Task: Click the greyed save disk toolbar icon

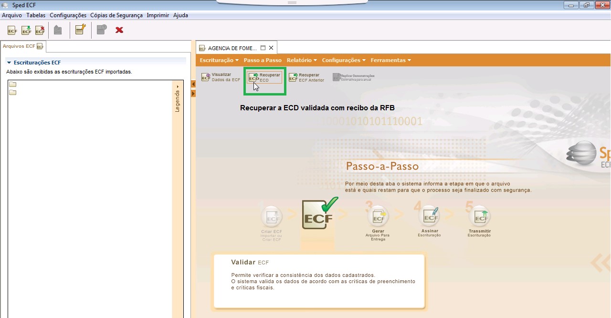Action: [58, 30]
